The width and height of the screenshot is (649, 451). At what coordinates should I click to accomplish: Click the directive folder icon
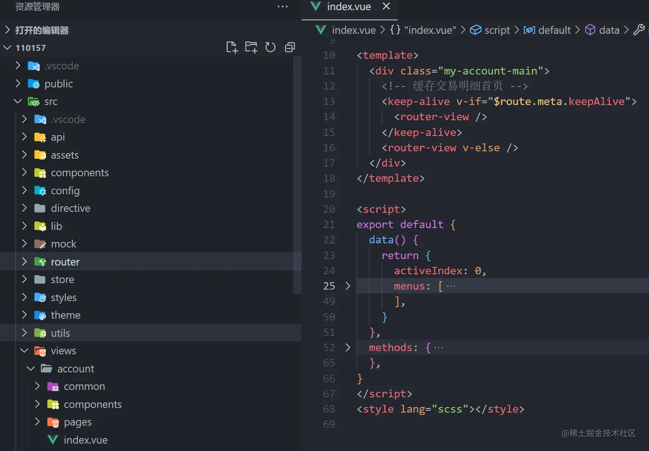point(40,208)
